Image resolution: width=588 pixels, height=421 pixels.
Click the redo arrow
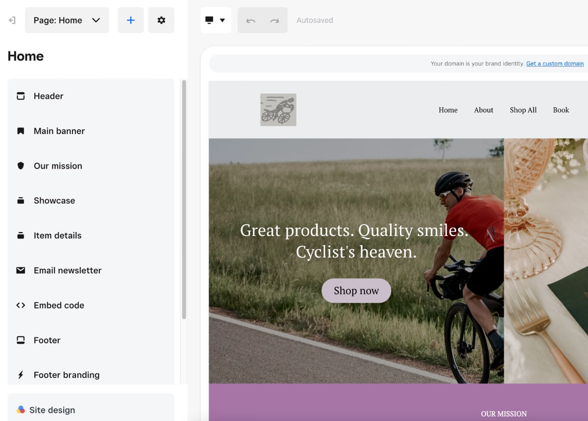274,21
